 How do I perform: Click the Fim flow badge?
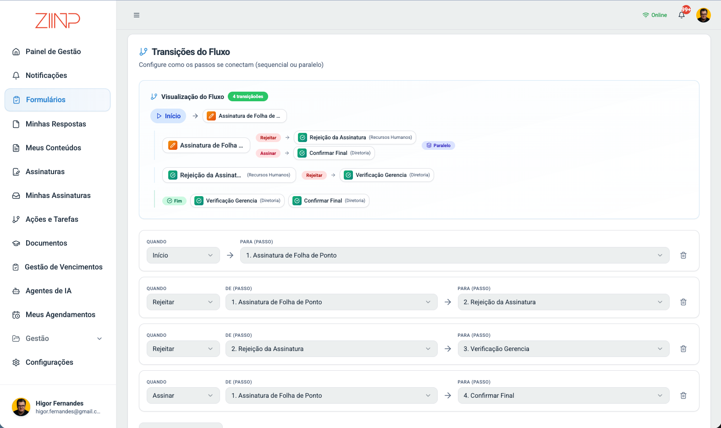174,201
